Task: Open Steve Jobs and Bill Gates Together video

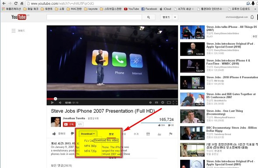Action: point(231,96)
